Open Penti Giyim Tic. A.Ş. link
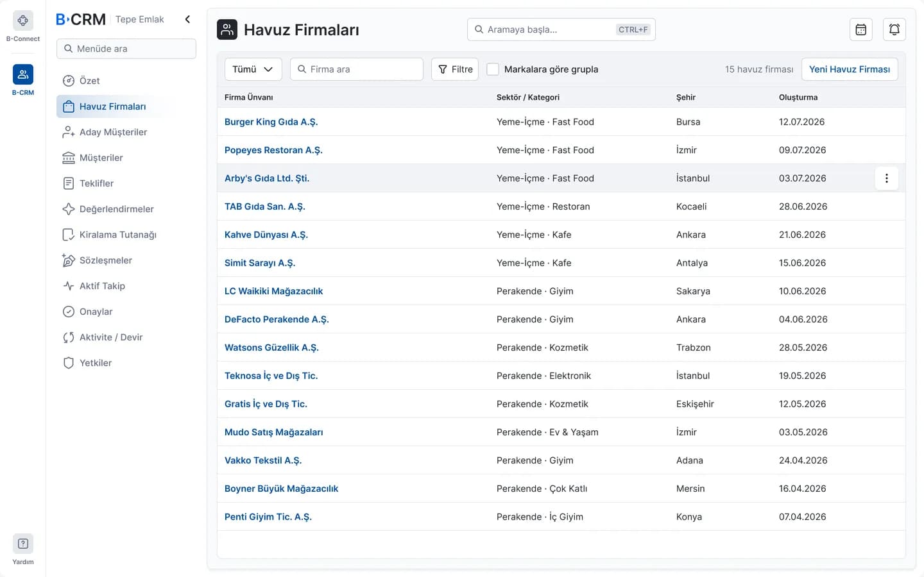924x577 pixels. 268,517
